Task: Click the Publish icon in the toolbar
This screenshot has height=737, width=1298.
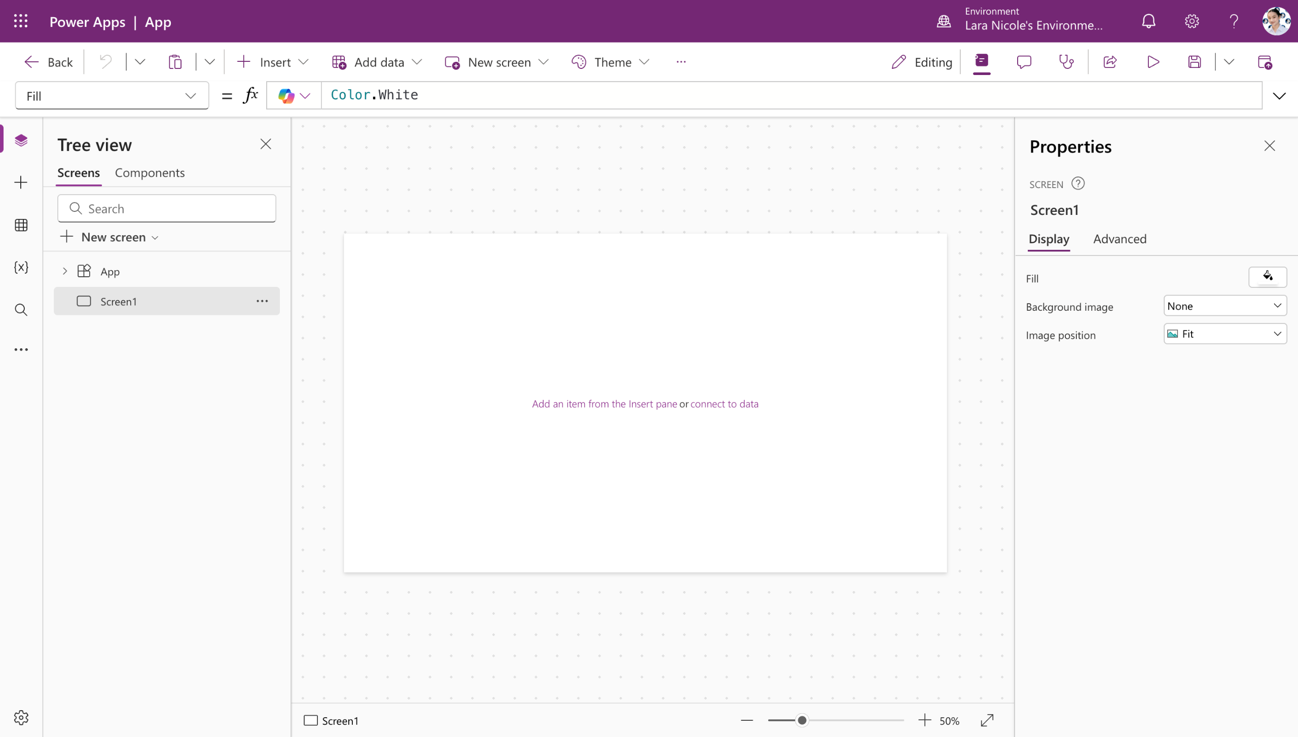Action: point(1265,62)
